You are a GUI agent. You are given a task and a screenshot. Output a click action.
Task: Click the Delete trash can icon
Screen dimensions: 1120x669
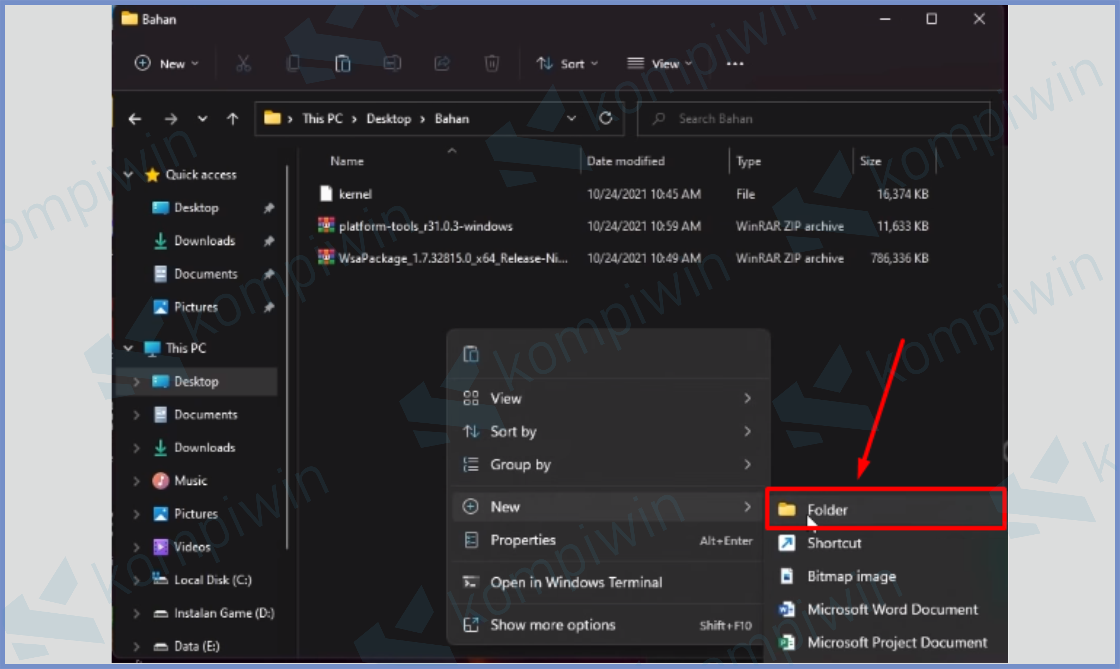tap(492, 63)
